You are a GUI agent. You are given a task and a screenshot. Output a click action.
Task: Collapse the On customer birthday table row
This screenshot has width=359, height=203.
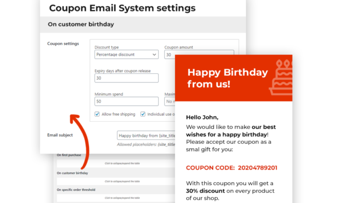click(x=122, y=181)
